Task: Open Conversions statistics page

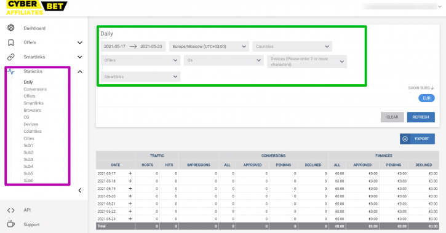Action: point(35,89)
